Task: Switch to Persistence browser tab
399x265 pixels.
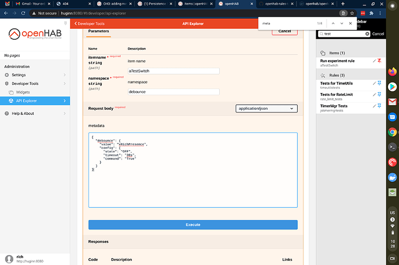Action: tap(155, 4)
